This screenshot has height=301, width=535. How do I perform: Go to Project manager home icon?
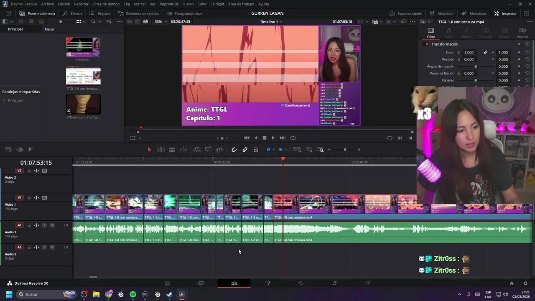click(x=512, y=283)
